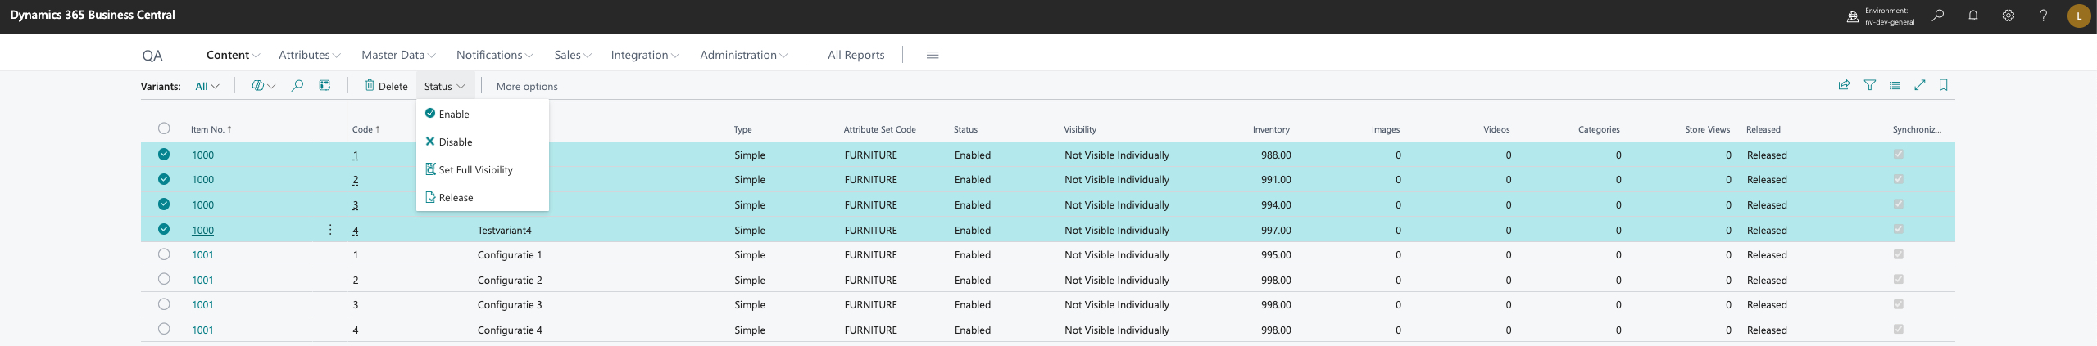
Task: Select row 1001 Configuratie 3
Action: tap(164, 304)
